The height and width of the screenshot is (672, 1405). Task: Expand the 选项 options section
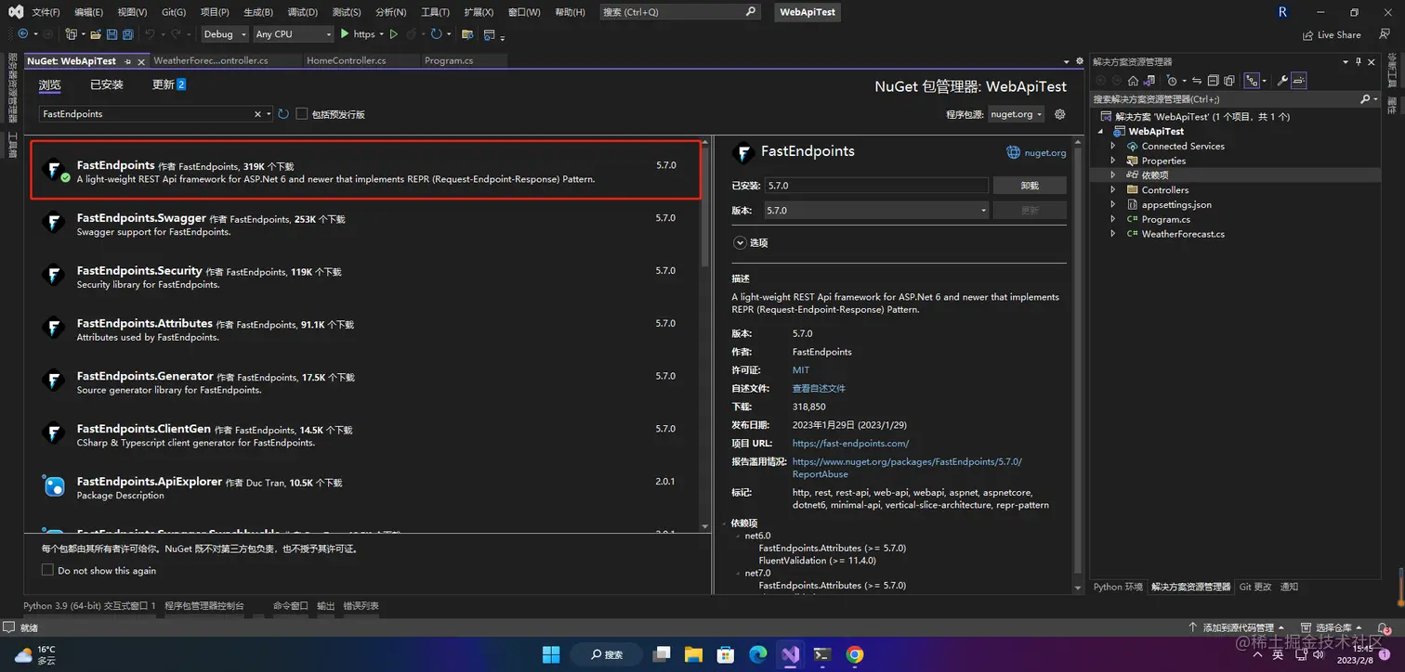(741, 242)
